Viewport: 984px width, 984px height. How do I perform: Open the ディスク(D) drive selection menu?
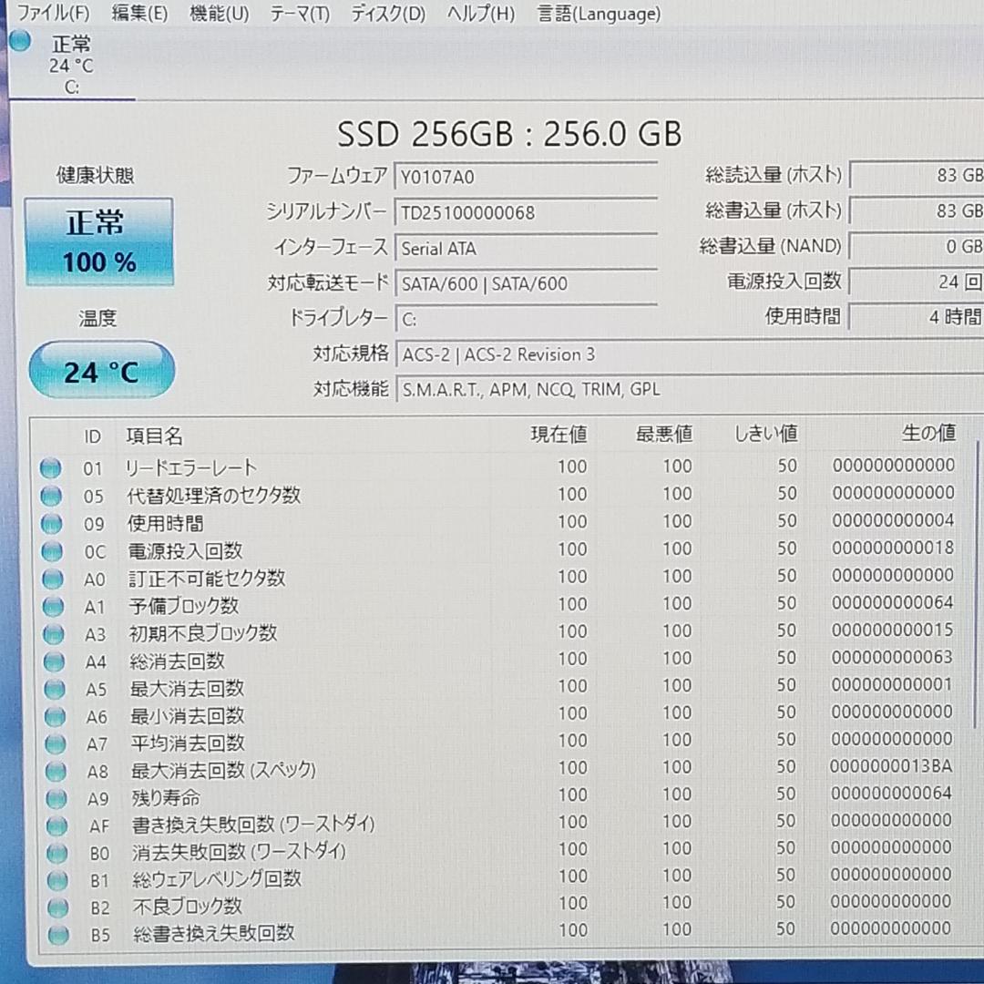click(x=386, y=14)
